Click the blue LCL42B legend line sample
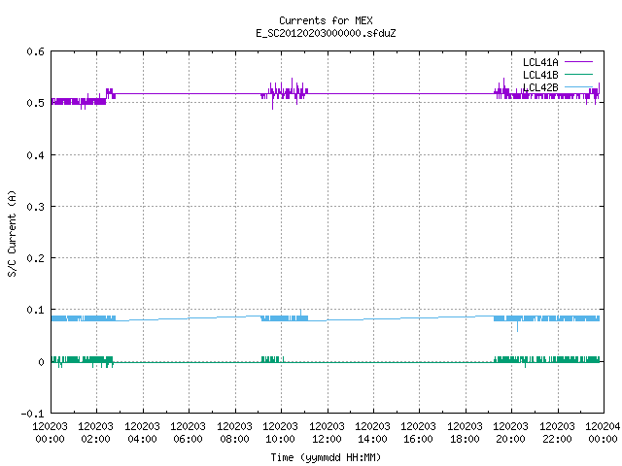 coord(578,86)
